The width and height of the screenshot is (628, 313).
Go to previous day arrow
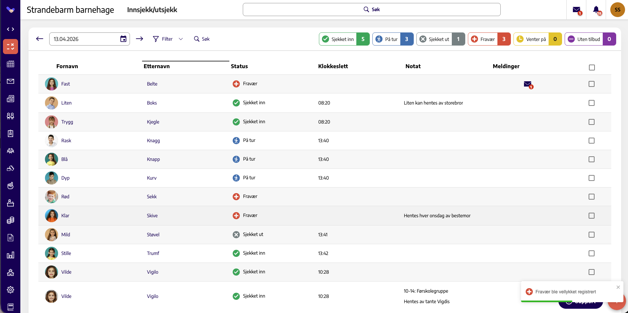(40, 39)
